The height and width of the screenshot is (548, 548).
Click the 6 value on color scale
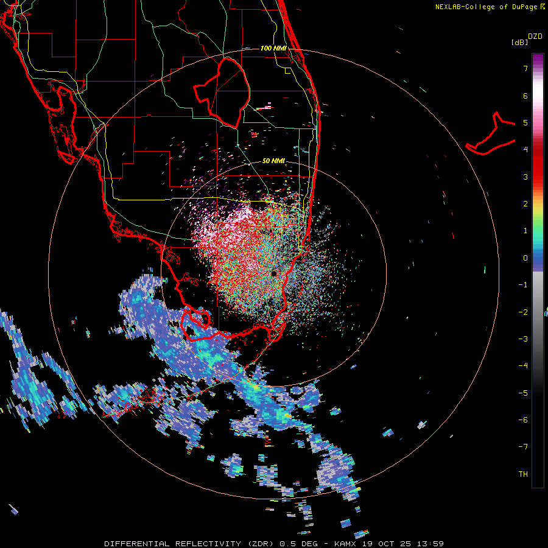point(525,96)
